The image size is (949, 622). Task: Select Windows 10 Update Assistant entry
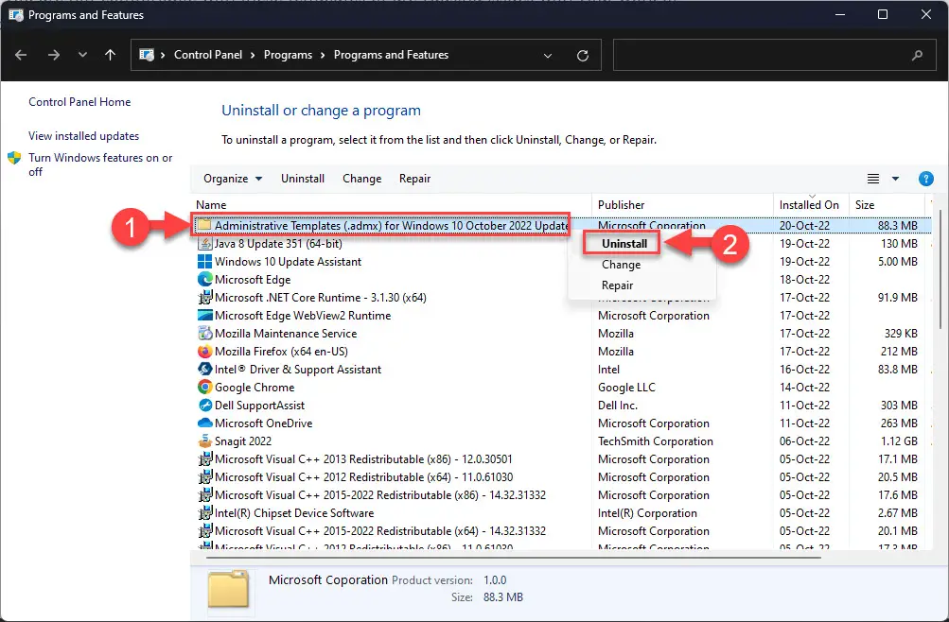288,262
